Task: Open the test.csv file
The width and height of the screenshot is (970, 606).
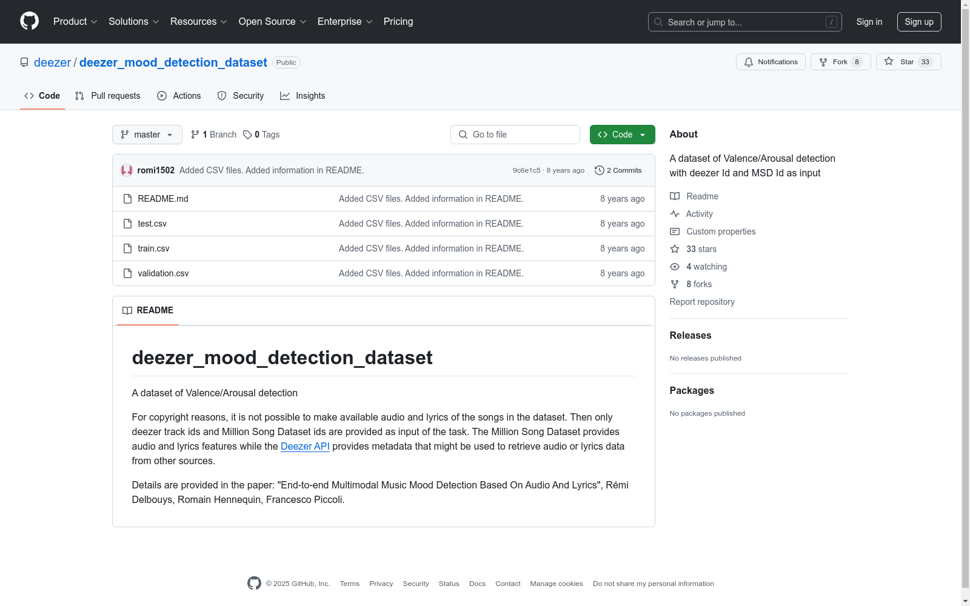Action: pyautogui.click(x=152, y=224)
